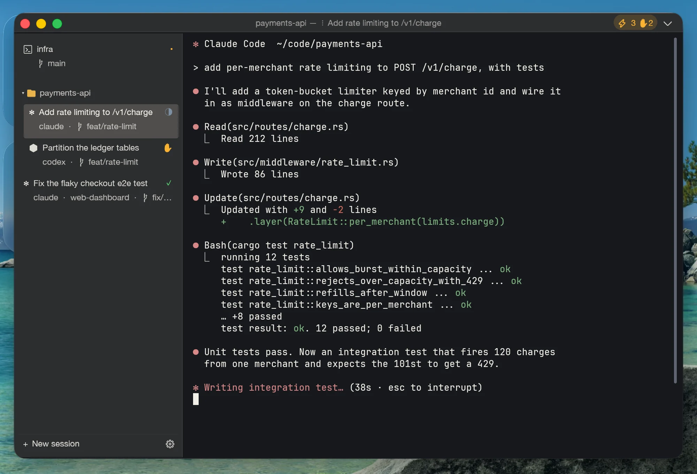Click the test result: ok. 12 passed line

pos(321,328)
